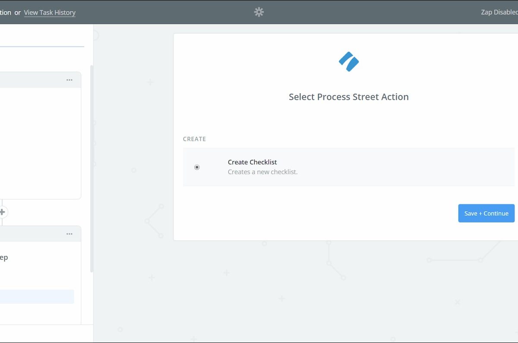
Task: Click the Save + Continue button
Action: click(x=486, y=213)
